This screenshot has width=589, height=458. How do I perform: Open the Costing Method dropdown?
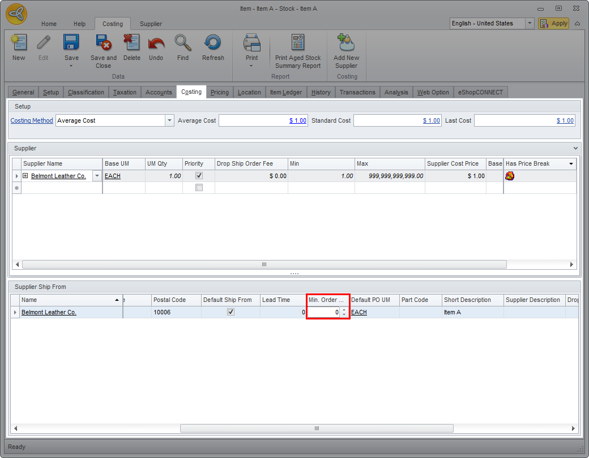point(169,120)
